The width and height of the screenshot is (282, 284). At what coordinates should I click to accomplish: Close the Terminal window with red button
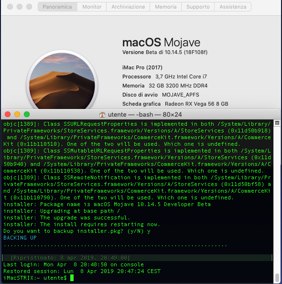coord(8,114)
